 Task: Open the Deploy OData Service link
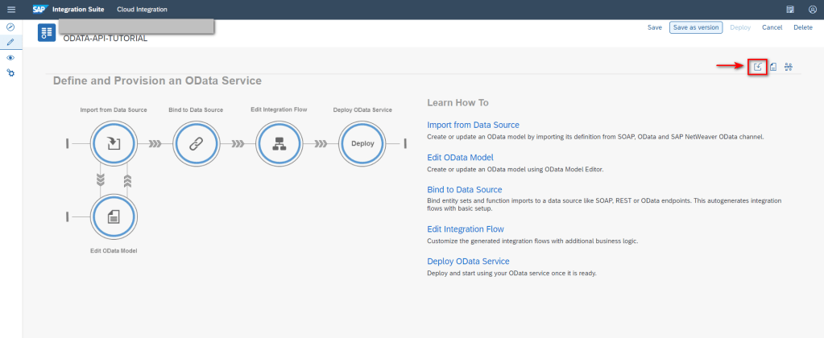468,262
